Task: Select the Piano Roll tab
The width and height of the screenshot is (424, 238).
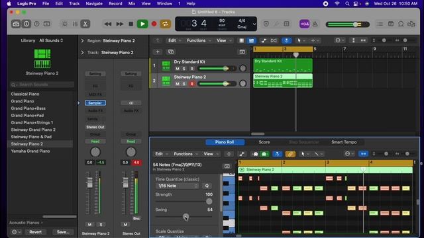Action: pos(225,142)
